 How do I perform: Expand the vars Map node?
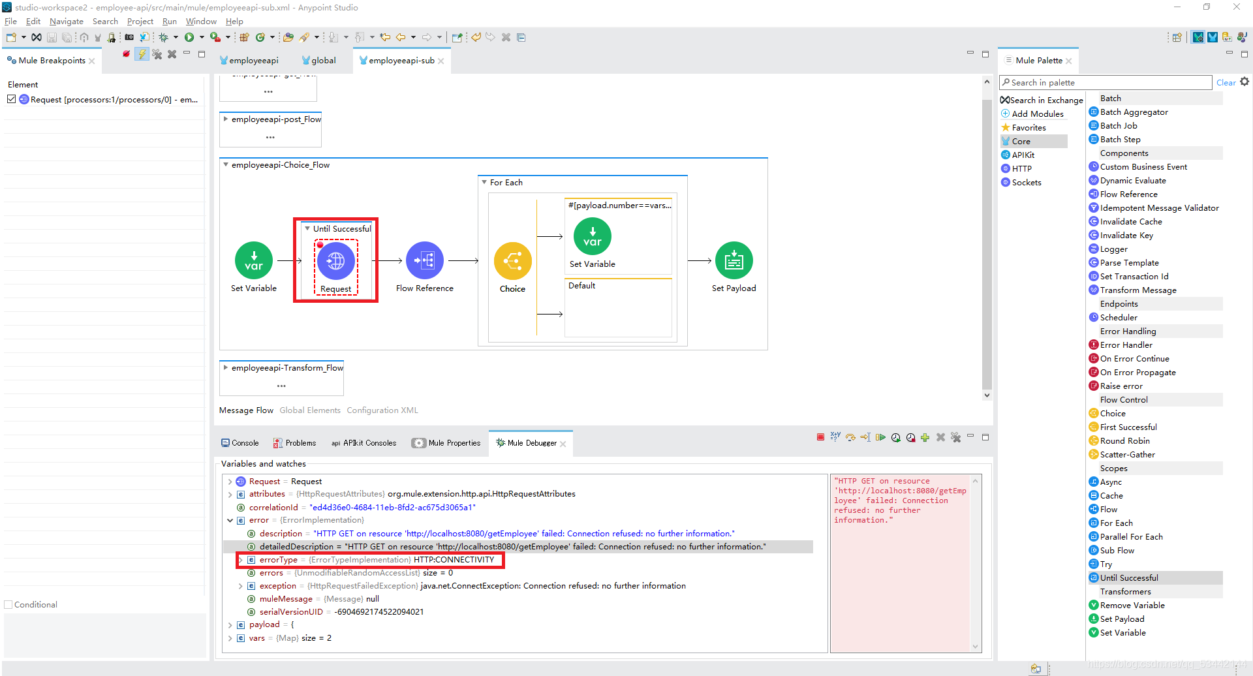pos(230,638)
